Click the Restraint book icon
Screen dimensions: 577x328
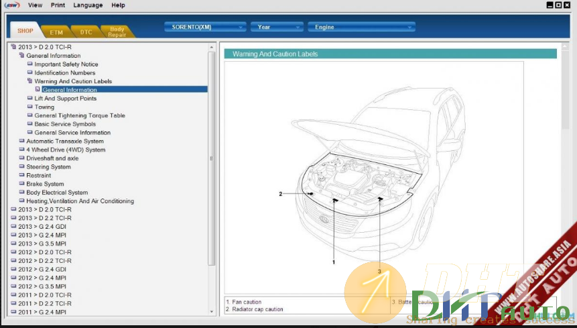pyautogui.click(x=21, y=175)
